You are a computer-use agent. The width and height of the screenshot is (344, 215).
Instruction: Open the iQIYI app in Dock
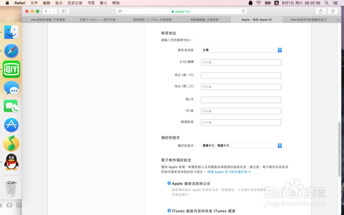click(11, 69)
